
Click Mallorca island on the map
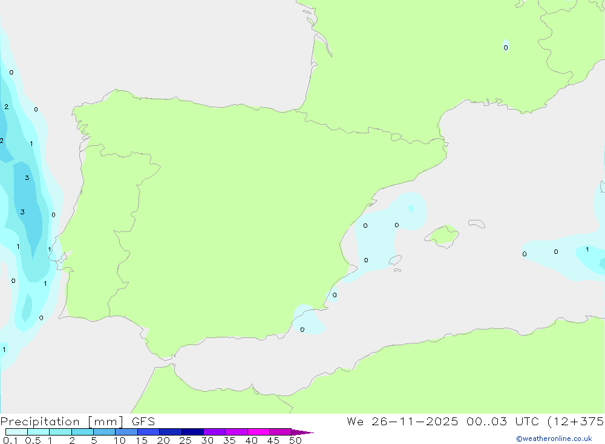point(442,236)
